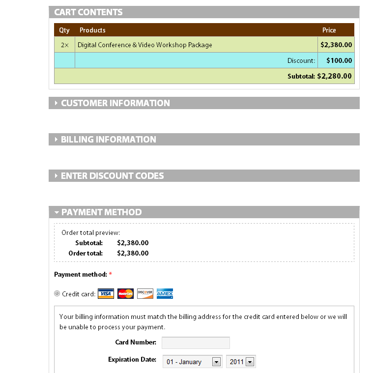Expand the Customer Information section
The height and width of the screenshot is (373, 373).
[x=115, y=103]
